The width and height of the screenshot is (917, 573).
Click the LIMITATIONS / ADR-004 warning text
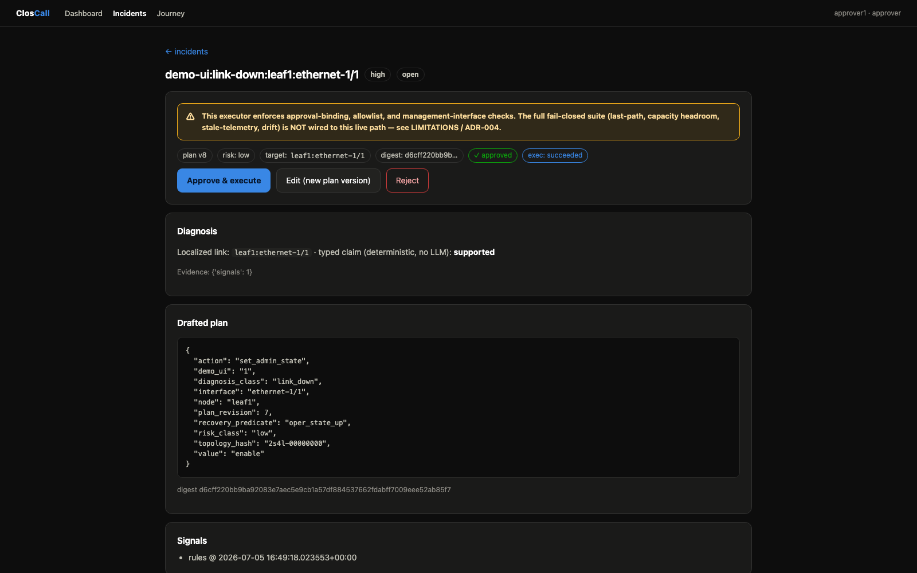click(456, 128)
